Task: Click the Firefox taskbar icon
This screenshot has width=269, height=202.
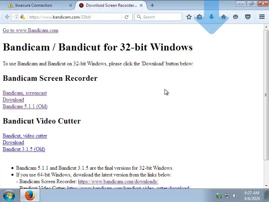Action: [x=30, y=195]
